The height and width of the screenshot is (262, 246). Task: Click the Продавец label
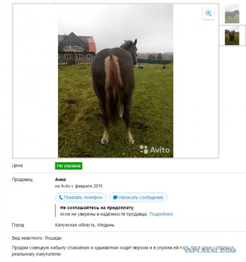tap(22, 180)
